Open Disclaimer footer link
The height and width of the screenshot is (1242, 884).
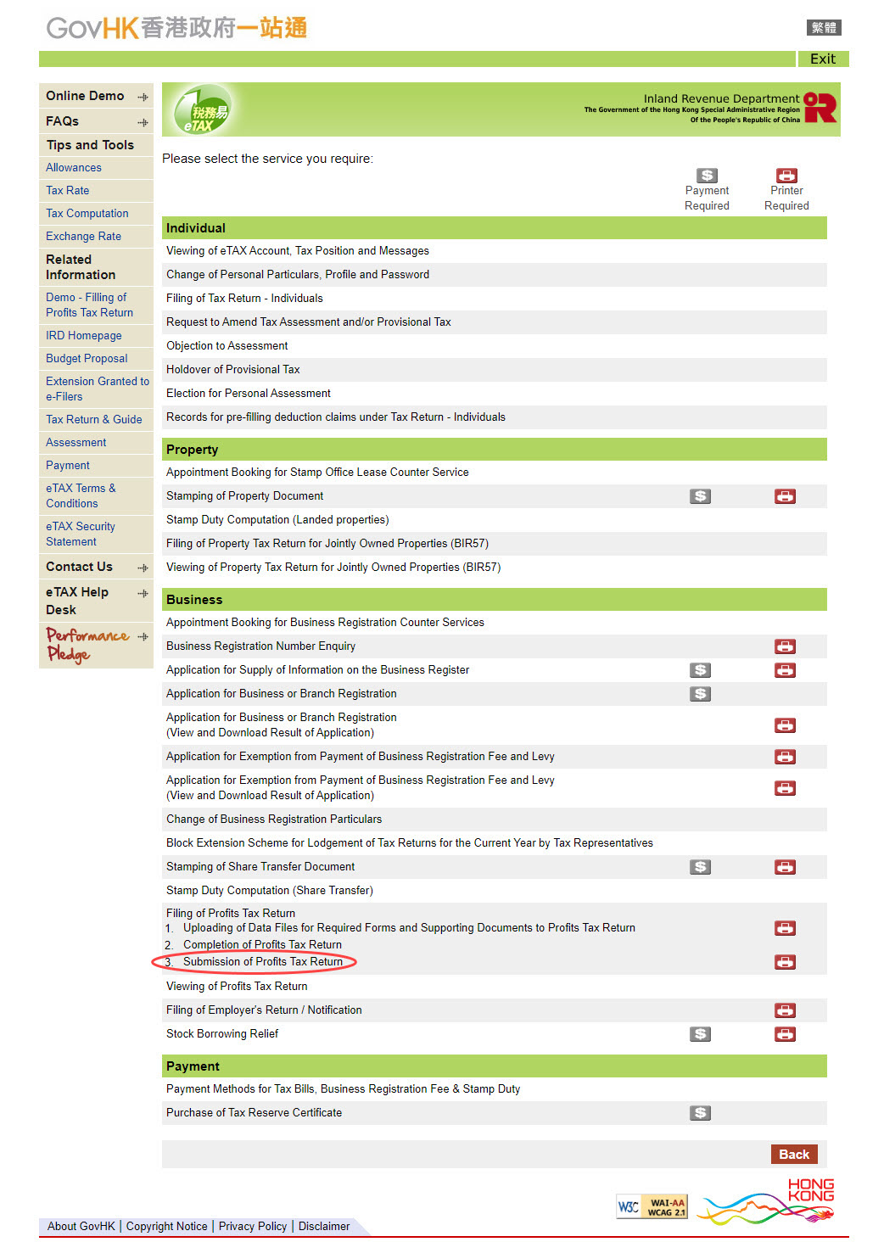pyautogui.click(x=324, y=1227)
